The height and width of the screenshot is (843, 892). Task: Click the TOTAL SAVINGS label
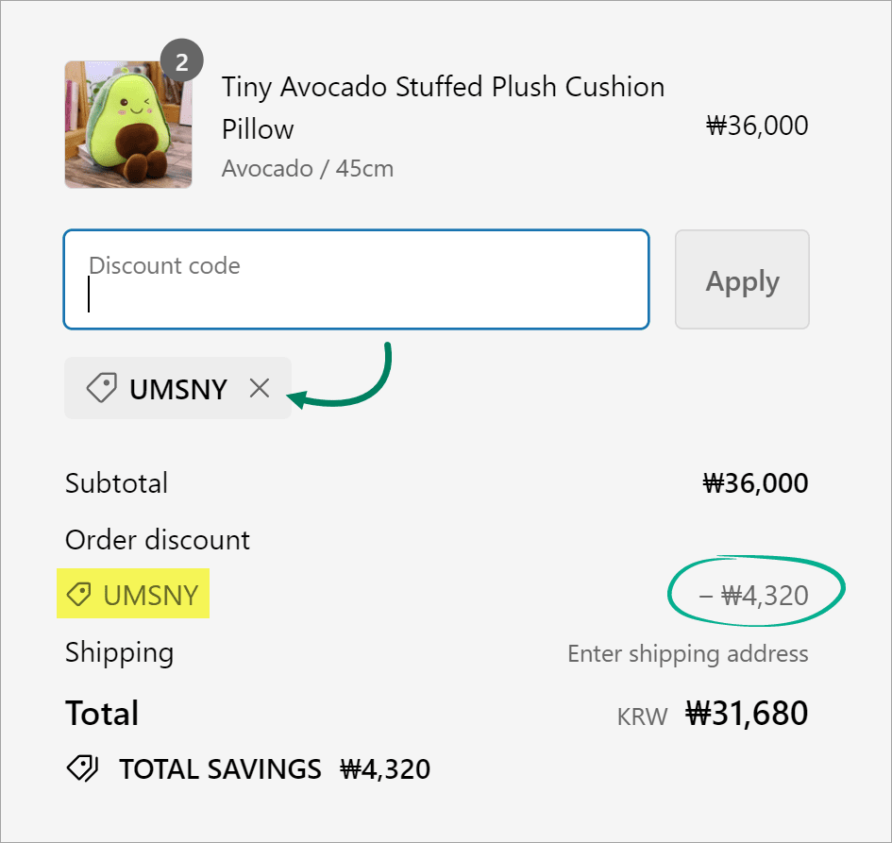(x=220, y=769)
